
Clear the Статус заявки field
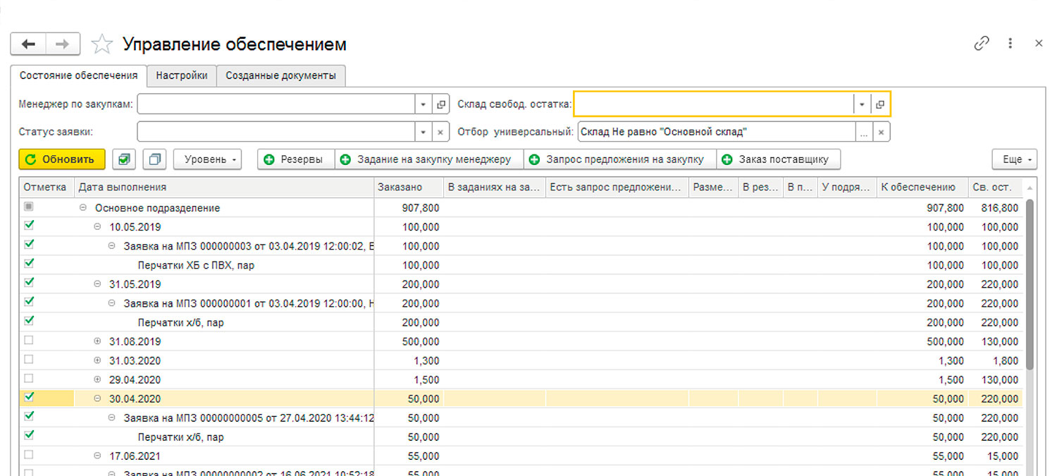pyautogui.click(x=440, y=132)
